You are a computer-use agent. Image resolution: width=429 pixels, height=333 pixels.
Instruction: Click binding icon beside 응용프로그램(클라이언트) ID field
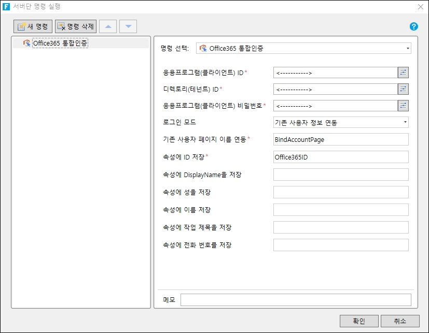(x=403, y=73)
